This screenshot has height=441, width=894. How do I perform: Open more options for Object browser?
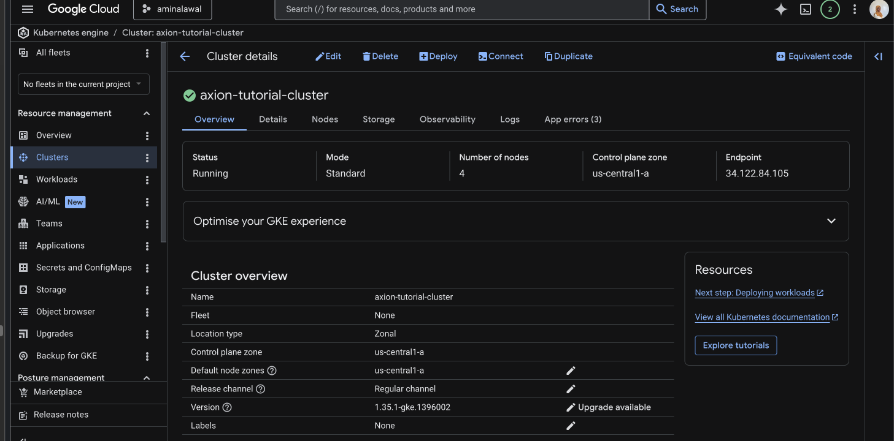(x=147, y=312)
